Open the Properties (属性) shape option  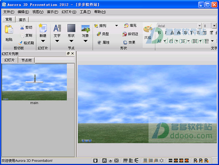103,42
